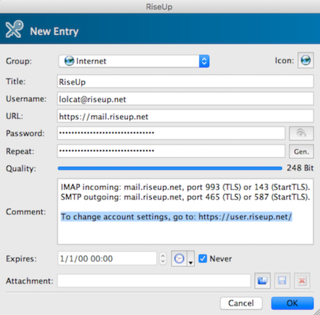Open the Group dropdown showing Internet

(134, 61)
